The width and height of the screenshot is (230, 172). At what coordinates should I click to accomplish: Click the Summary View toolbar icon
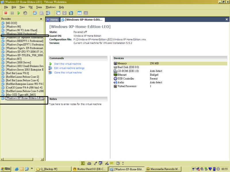coord(79,13)
